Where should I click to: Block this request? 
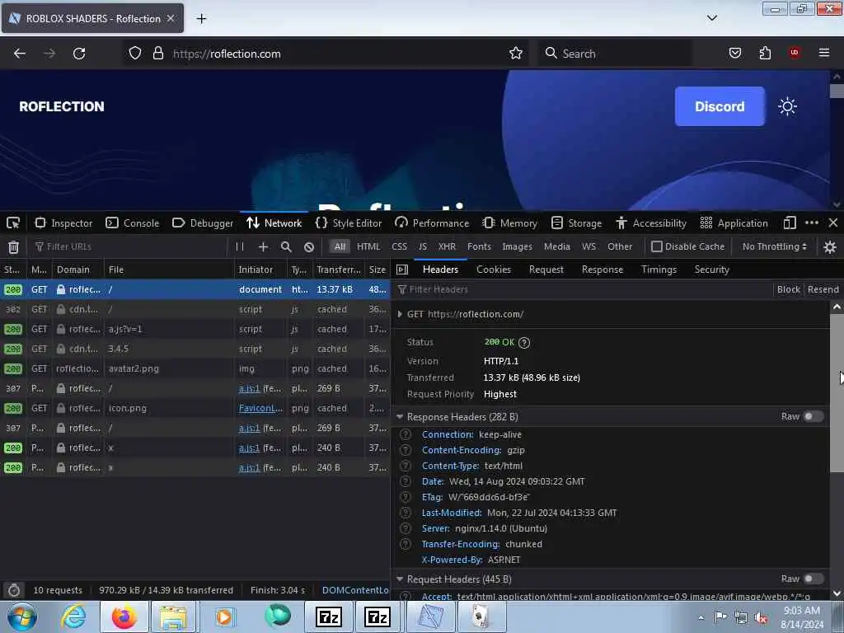(789, 289)
